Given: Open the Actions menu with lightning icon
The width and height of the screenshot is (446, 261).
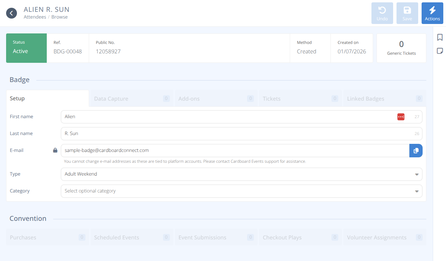Looking at the screenshot, I should click(432, 13).
